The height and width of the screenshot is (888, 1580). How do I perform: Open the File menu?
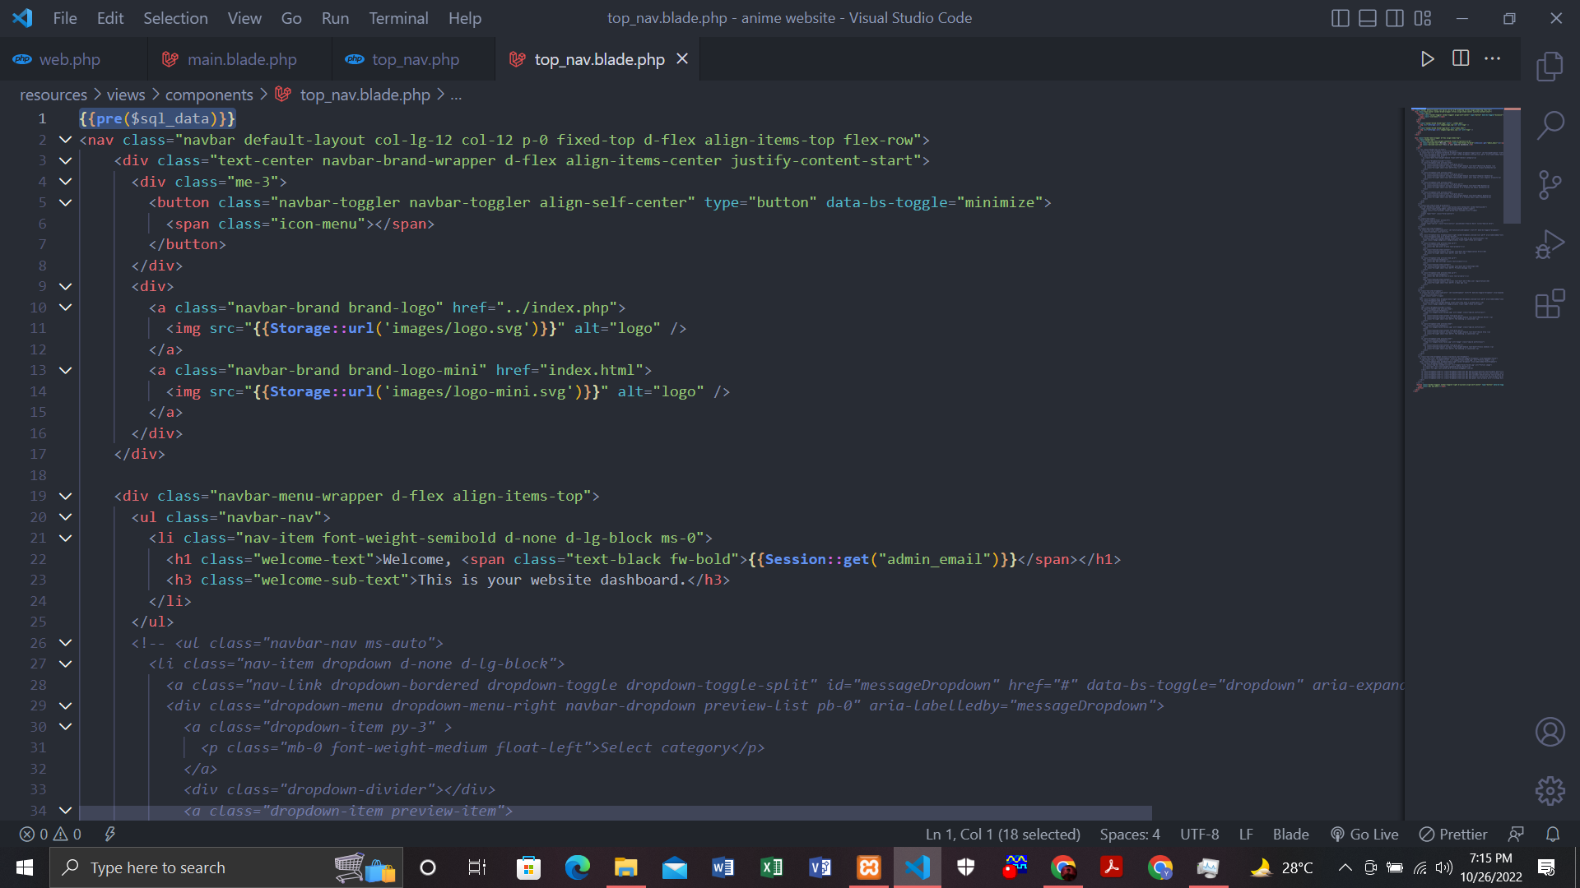coord(65,18)
